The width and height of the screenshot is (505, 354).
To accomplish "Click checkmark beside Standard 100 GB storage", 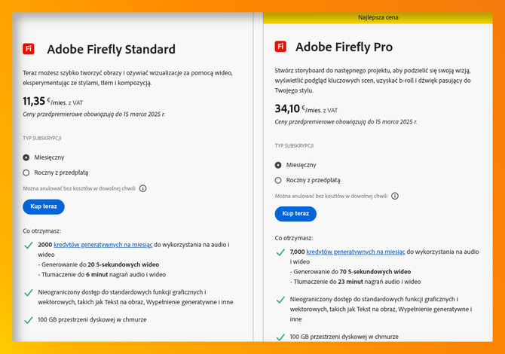I will 29,320.
